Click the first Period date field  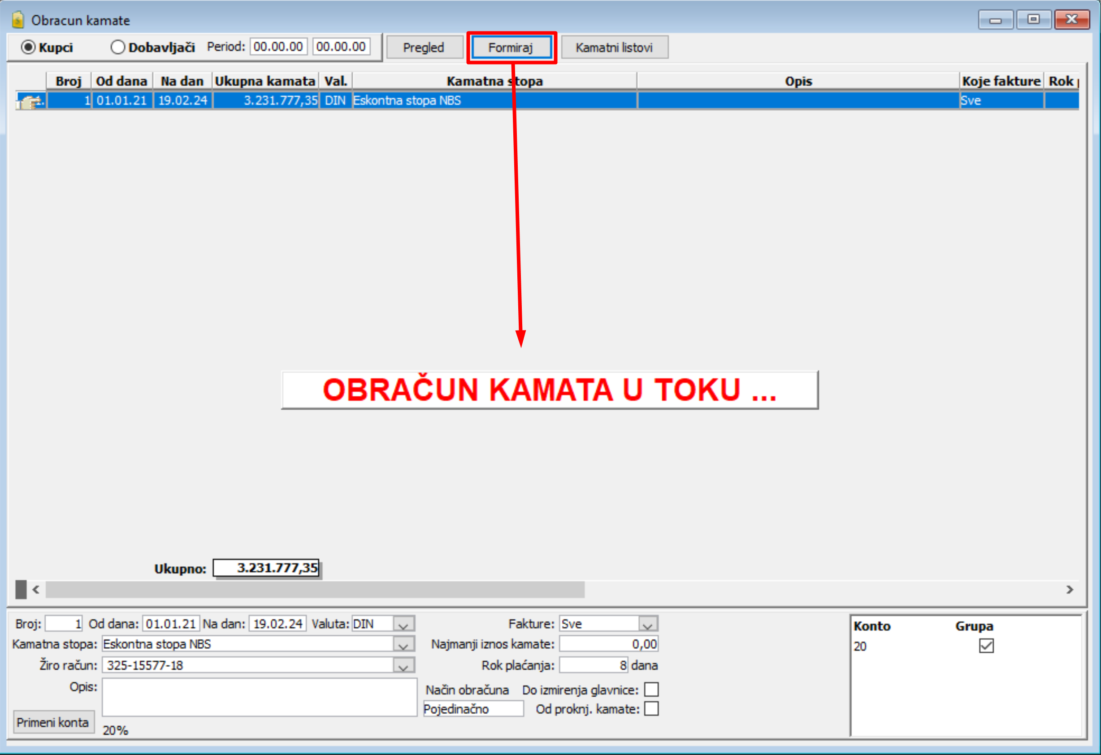point(278,47)
